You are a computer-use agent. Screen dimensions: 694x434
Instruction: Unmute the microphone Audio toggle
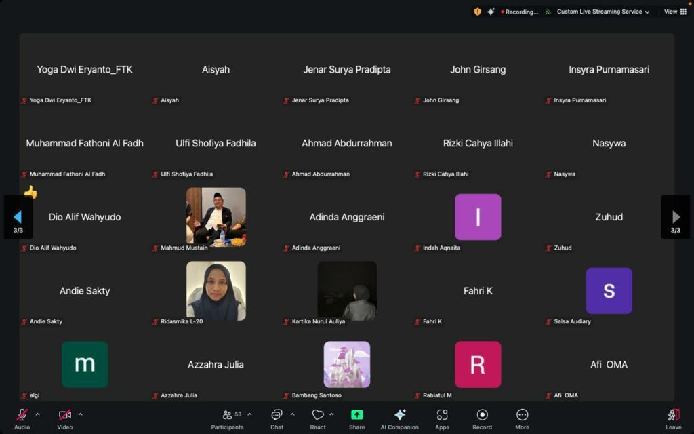pyautogui.click(x=22, y=415)
